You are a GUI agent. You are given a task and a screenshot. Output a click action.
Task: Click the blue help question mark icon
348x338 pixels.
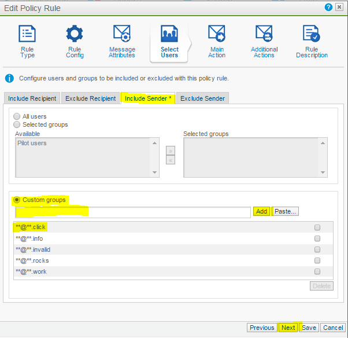pos(329,8)
